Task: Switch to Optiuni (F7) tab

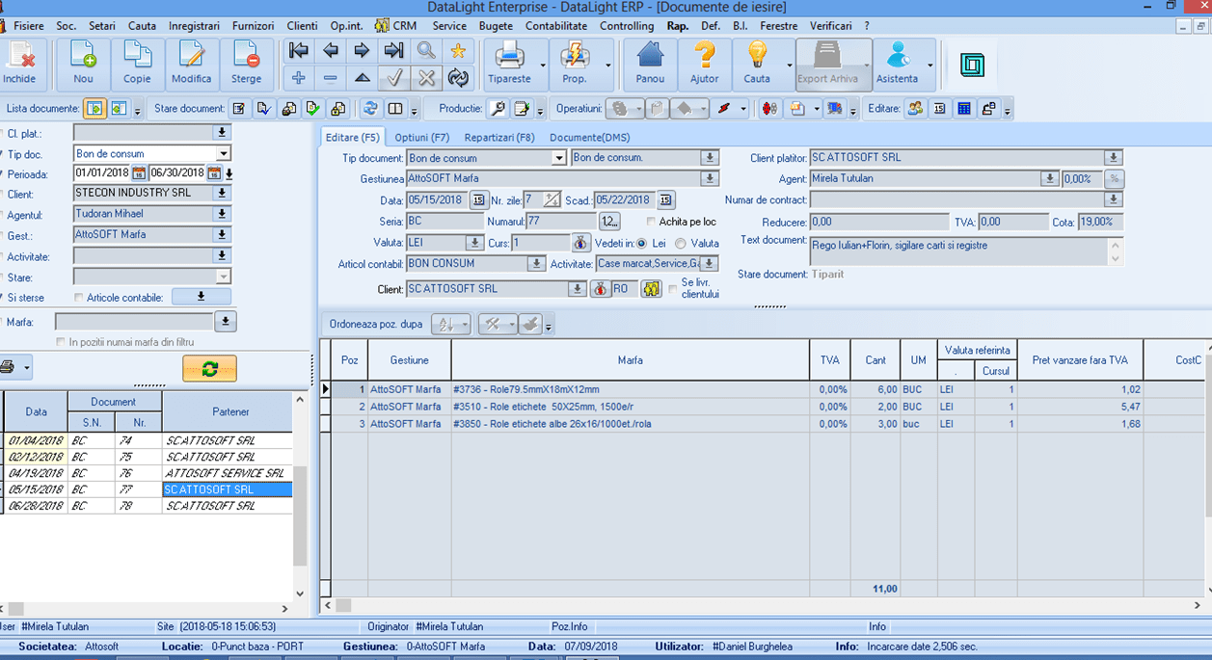Action: (x=422, y=138)
